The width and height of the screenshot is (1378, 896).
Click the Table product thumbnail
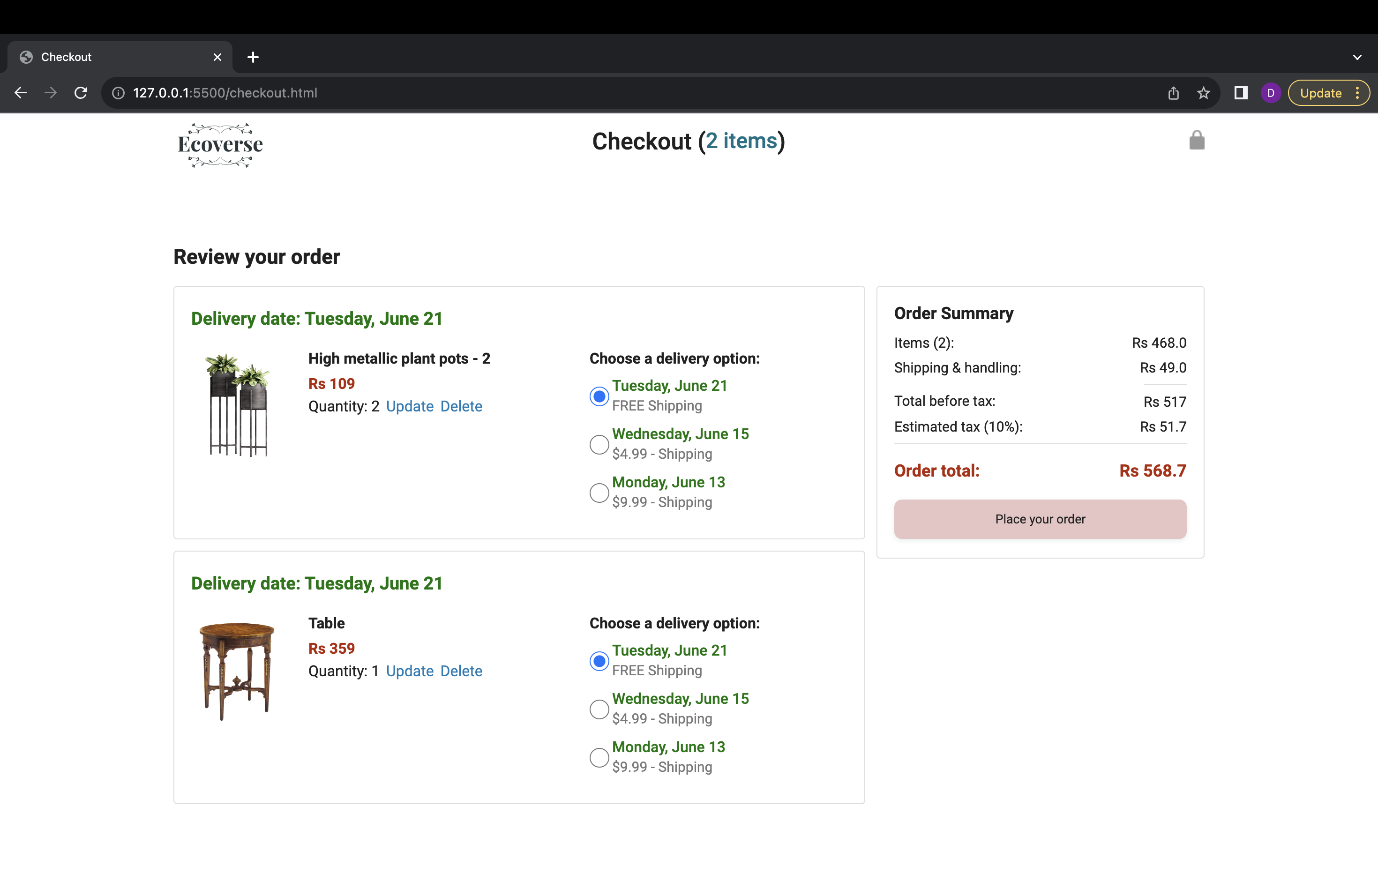click(x=237, y=671)
